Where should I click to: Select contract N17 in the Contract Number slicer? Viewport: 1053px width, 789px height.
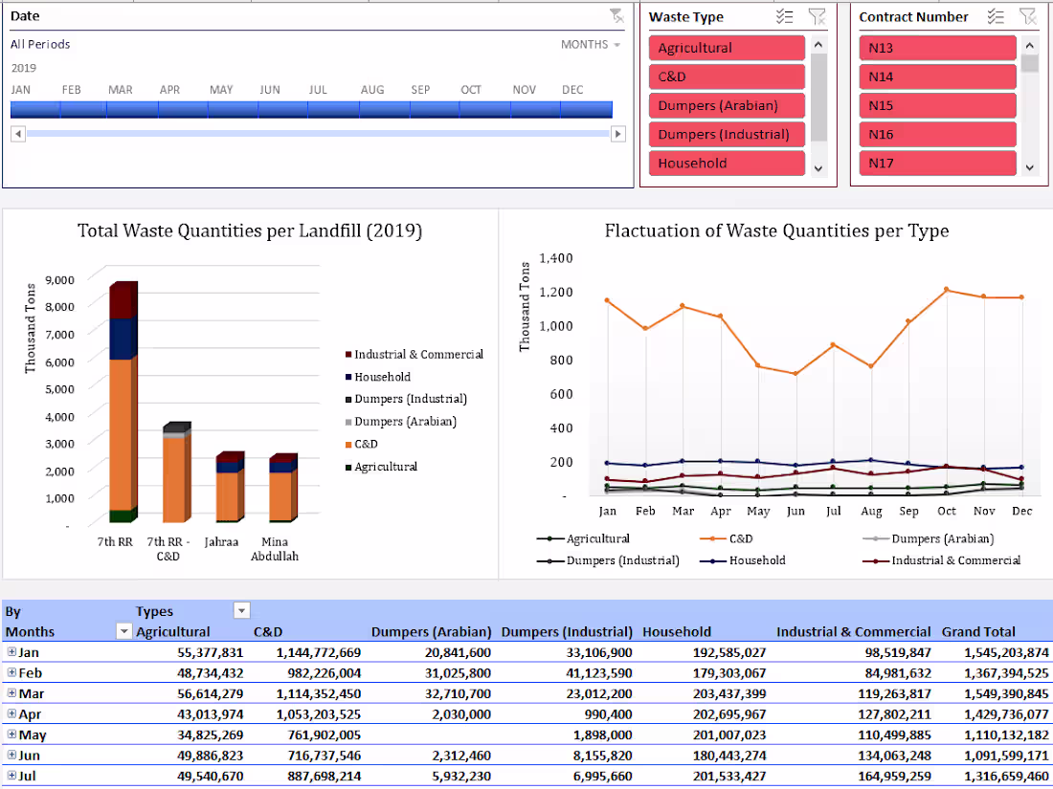click(x=937, y=163)
